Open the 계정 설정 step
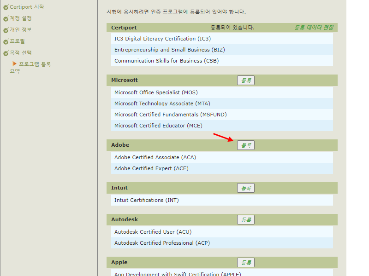Screen dimensions: 369x276 tap(21, 18)
